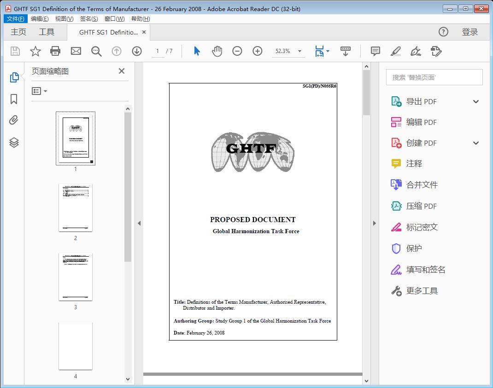Select the Hand tool in the toolbar
The height and width of the screenshot is (388, 493).
point(217,51)
